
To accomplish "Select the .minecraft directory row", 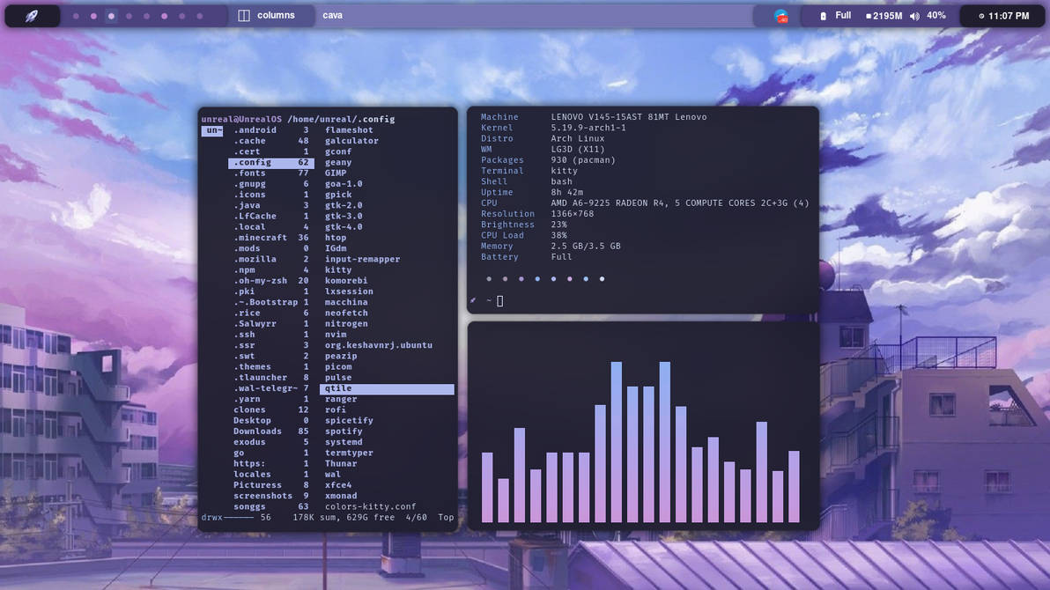I will (271, 237).
